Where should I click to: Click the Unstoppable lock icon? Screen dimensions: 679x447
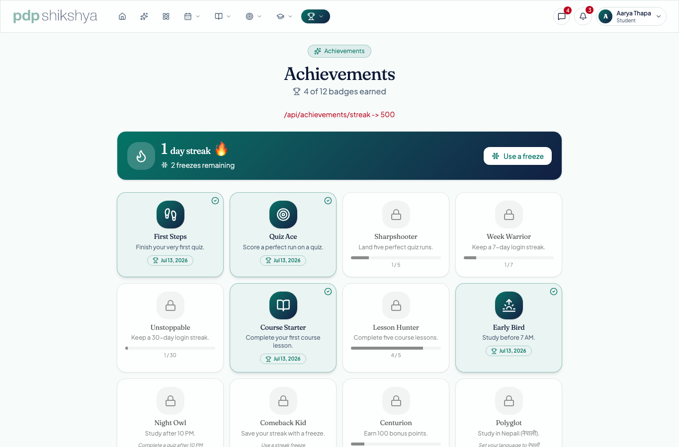(x=170, y=305)
